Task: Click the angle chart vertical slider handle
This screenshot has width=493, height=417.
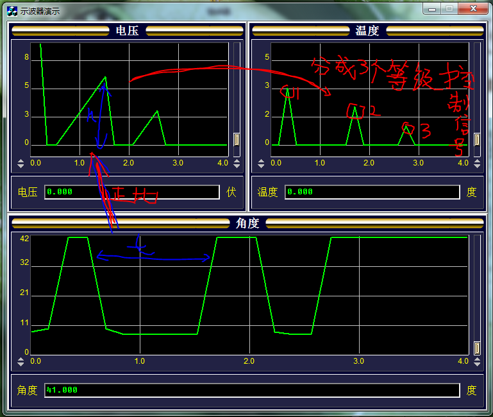Action: pos(476,348)
